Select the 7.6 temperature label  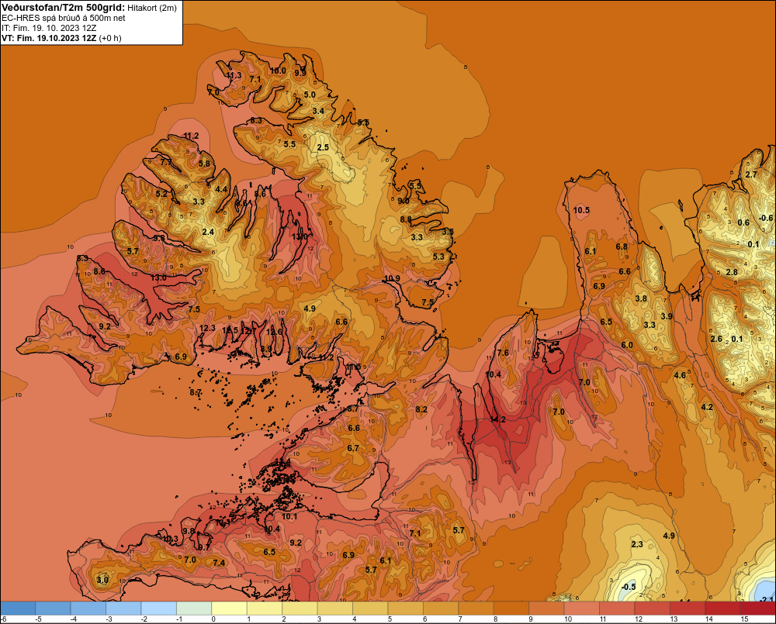coord(503,353)
